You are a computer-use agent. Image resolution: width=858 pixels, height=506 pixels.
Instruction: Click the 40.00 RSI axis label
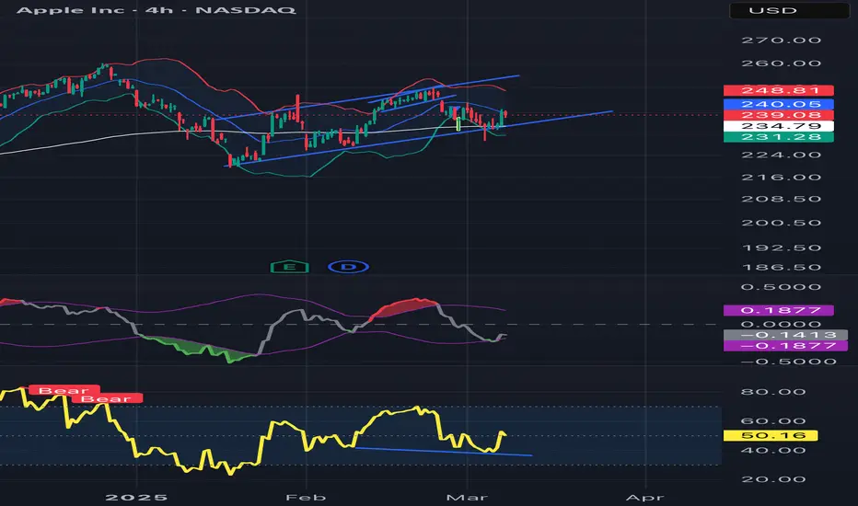point(773,451)
